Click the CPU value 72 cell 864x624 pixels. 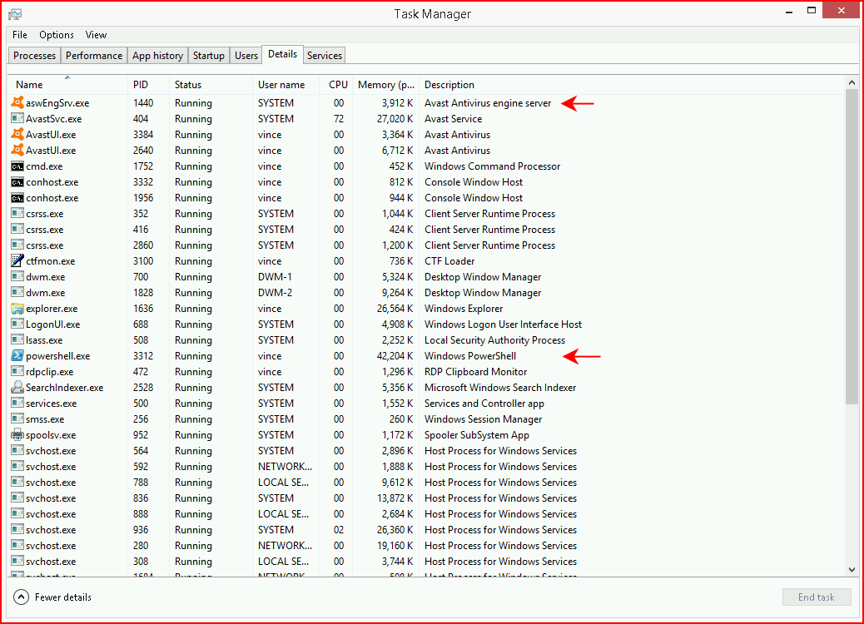coord(338,118)
